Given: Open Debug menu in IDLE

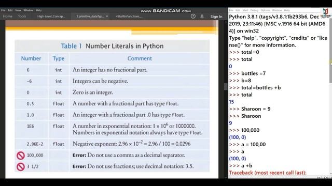Looking at the screenshot, I should point(254,10).
